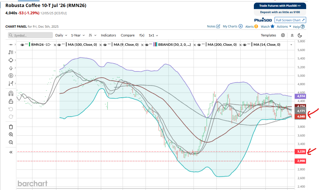Enable the magnet snap tool
The width and height of the screenshot is (319, 190).
pyautogui.click(x=11, y=94)
